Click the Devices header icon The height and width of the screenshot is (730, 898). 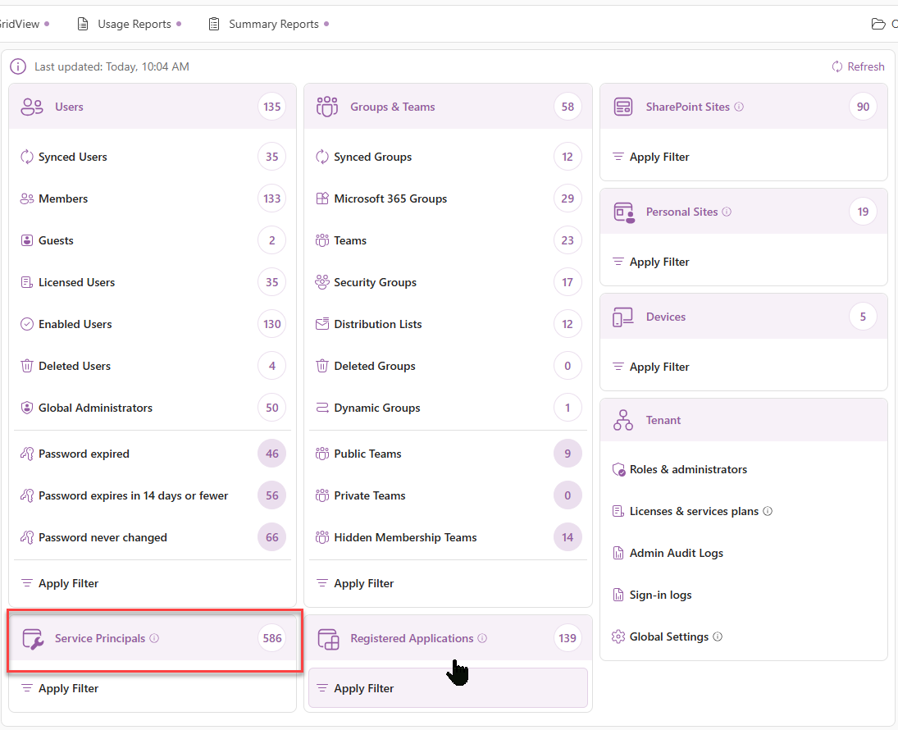[x=623, y=317]
